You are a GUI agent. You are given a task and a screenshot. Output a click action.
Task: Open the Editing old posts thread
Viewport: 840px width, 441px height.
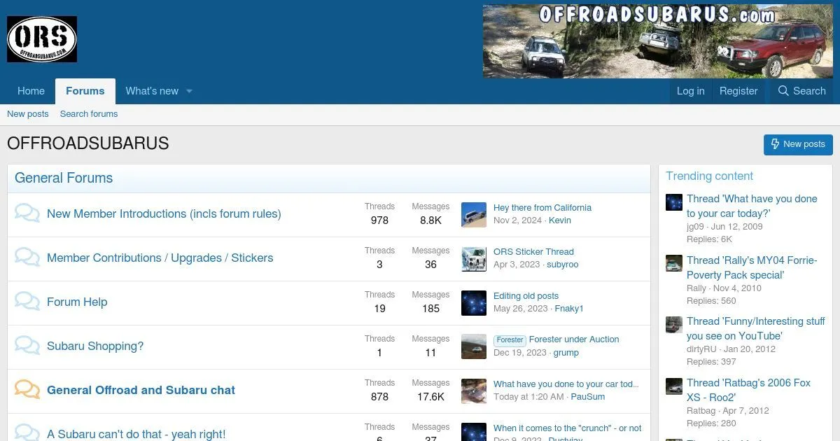pos(526,296)
